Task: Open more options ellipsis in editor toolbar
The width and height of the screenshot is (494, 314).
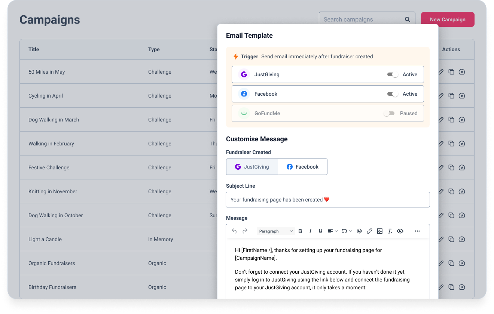Action: click(417, 231)
